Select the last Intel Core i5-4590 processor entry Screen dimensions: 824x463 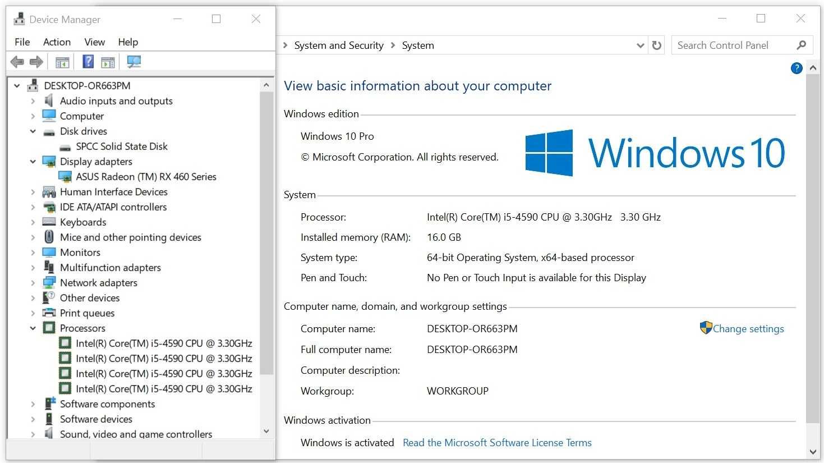tap(164, 389)
